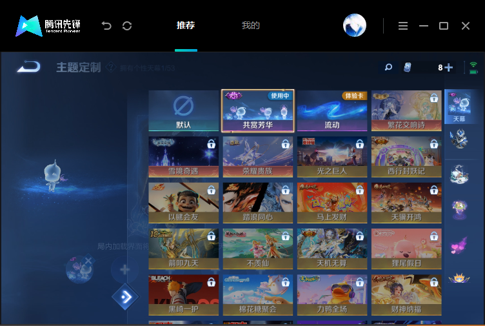This screenshot has width=485, height=326.
Task: Switch to the 推荐 tab
Action: pyautogui.click(x=186, y=25)
